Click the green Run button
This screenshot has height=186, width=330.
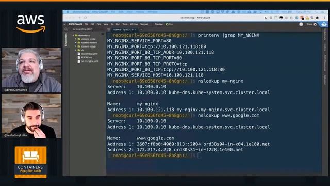(x=170, y=24)
